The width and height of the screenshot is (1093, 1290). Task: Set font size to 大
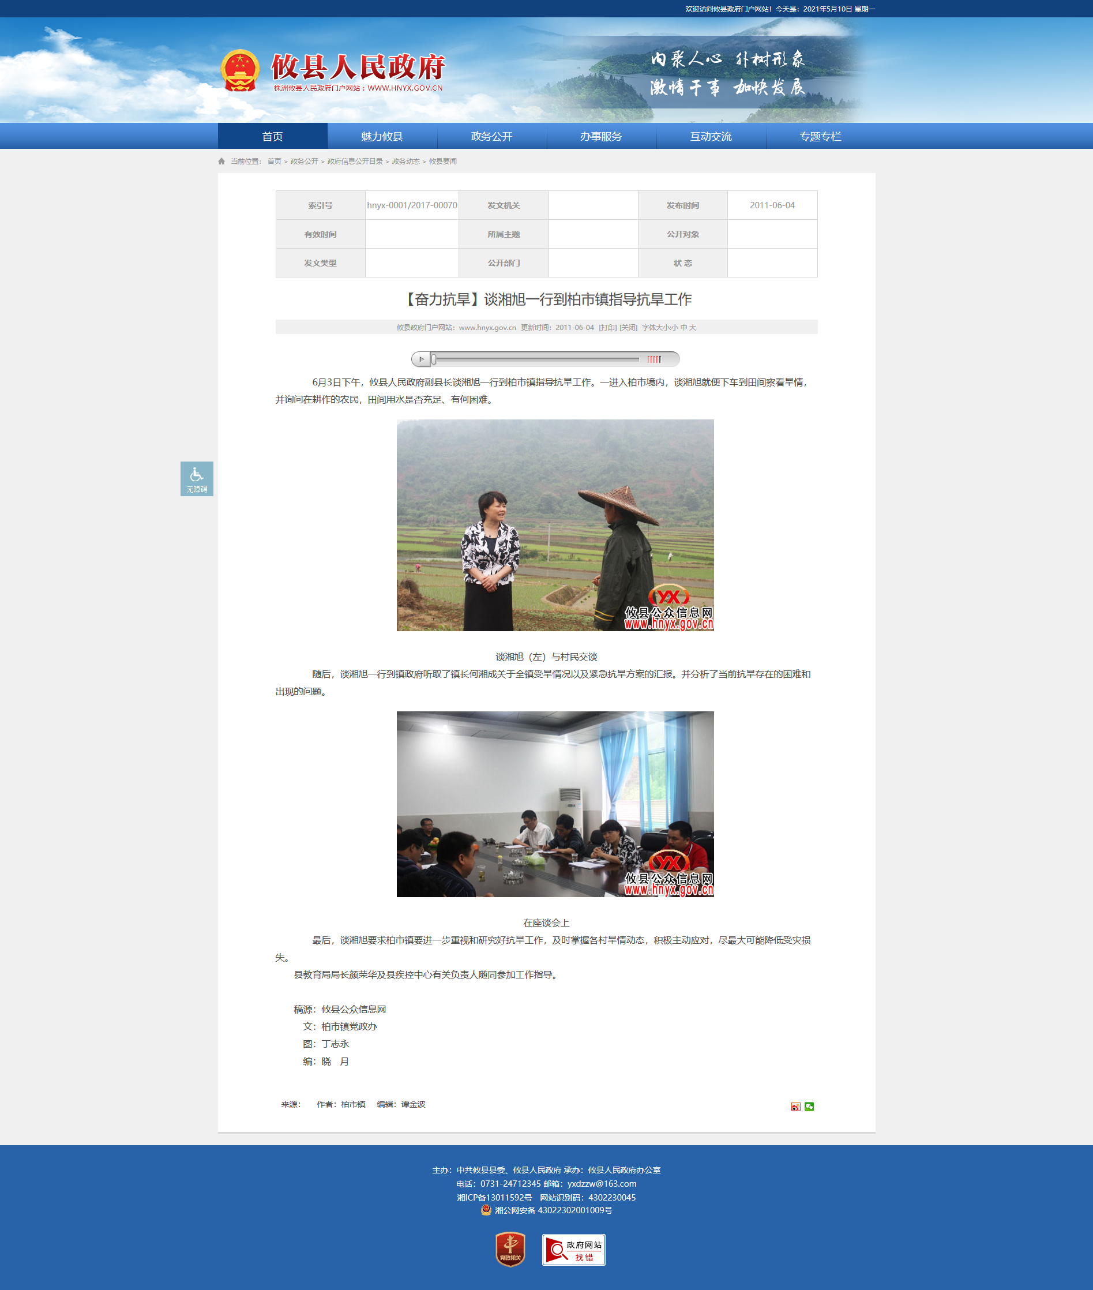(x=693, y=328)
